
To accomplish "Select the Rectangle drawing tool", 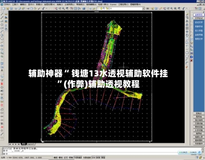I will [x=2, y=28].
